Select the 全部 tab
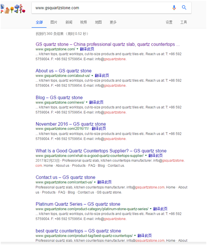The height and width of the screenshot is (245, 207). pos(39,22)
